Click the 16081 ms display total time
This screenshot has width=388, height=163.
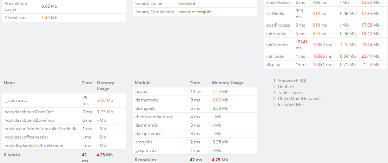click(x=322, y=65)
